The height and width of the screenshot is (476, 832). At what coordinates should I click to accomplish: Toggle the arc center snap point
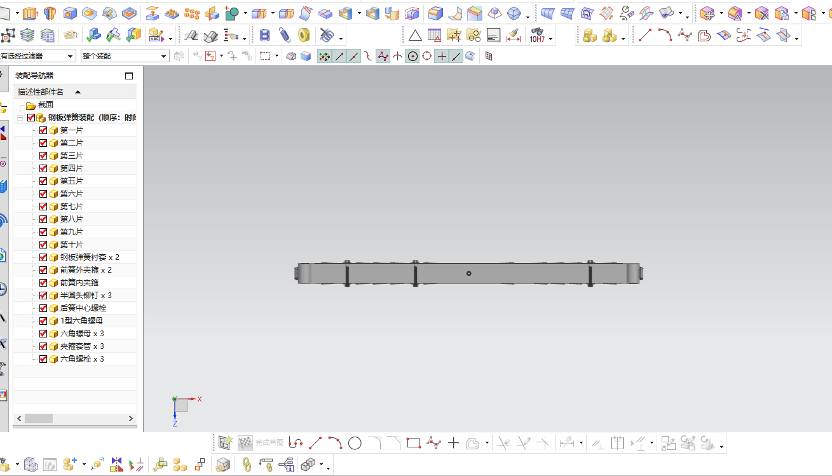click(413, 57)
